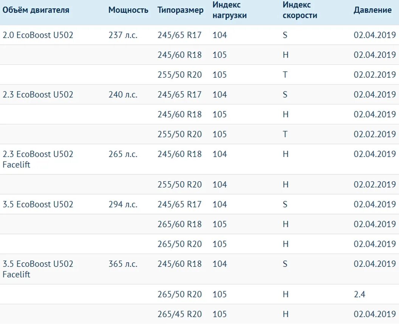Click the 240 л.с. power value
The width and height of the screenshot is (399, 325).
(123, 94)
